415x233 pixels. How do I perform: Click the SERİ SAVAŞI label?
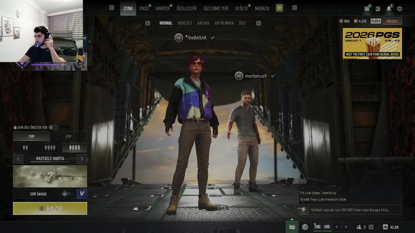pyautogui.click(x=38, y=194)
